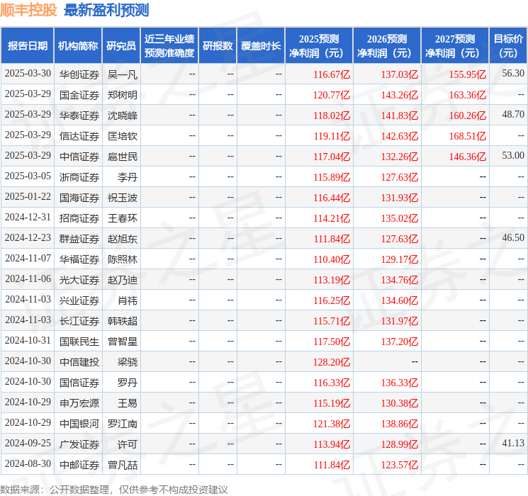528x496 pixels.
Task: Click the 2024-09-25 report date
Action: [28, 443]
